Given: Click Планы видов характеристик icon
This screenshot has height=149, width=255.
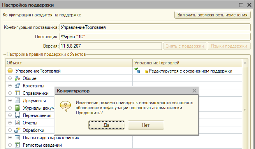Looking at the screenshot, I should (17, 138).
